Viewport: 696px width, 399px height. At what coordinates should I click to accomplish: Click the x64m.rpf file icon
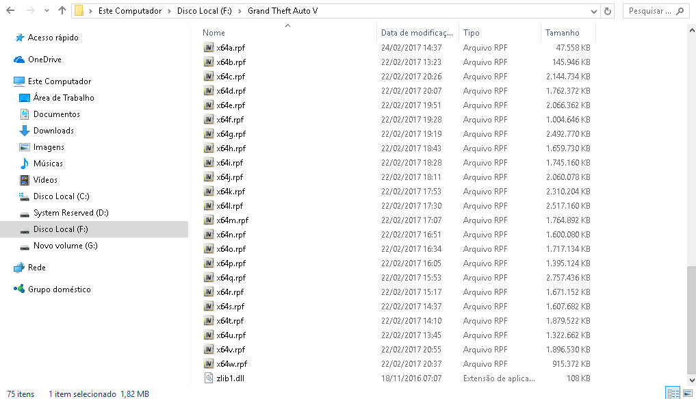point(209,220)
